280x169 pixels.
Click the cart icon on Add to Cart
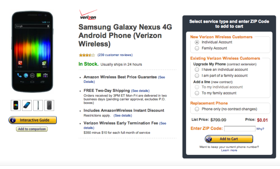(209, 139)
